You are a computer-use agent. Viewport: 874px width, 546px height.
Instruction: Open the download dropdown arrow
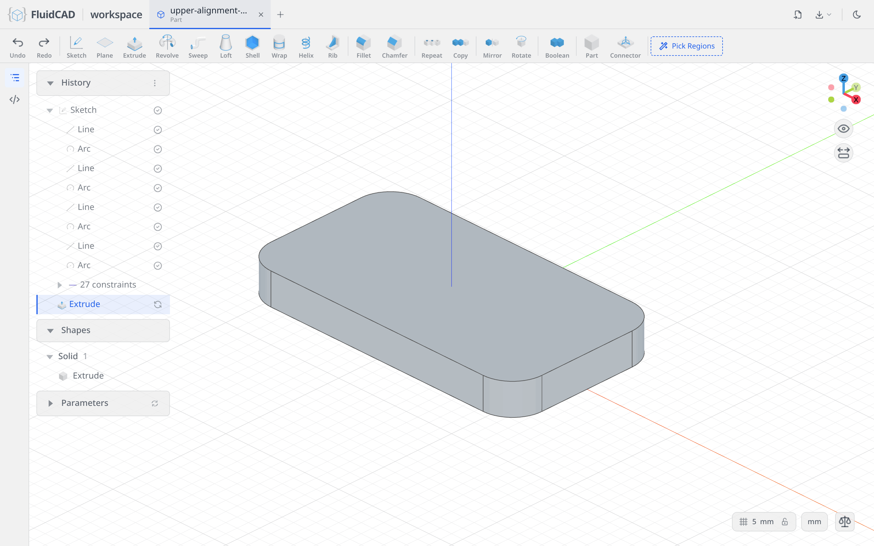(829, 15)
